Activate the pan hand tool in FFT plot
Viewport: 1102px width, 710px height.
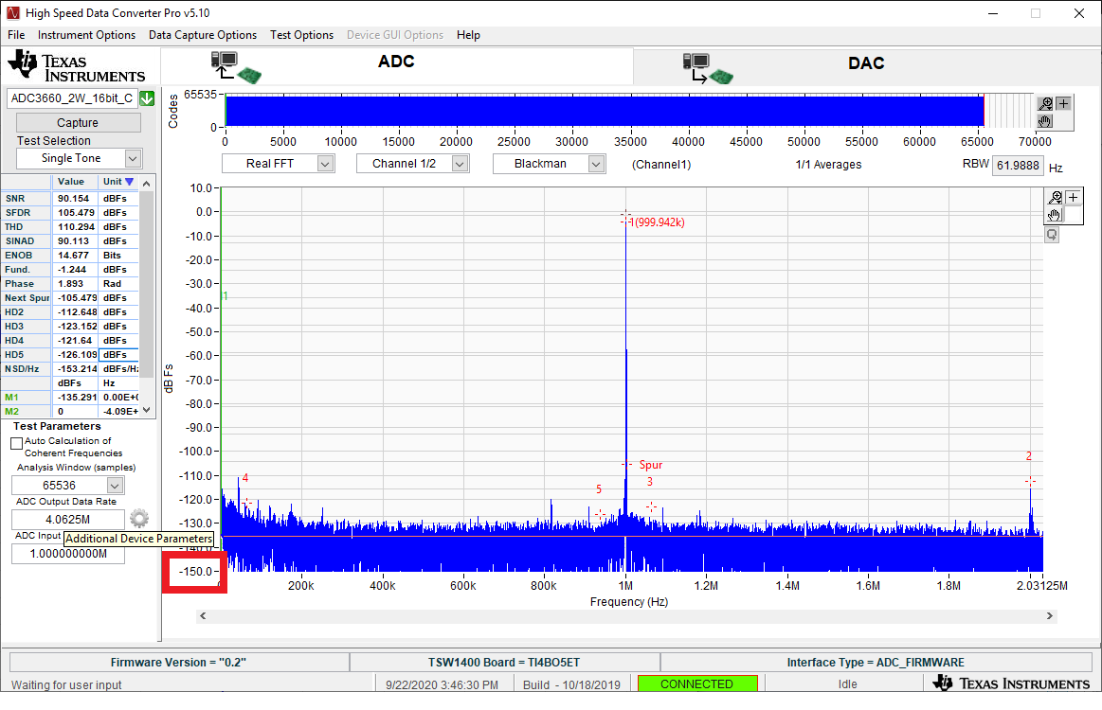pyautogui.click(x=1053, y=215)
